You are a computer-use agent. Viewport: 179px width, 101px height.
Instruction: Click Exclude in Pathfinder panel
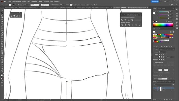(x=132, y=20)
